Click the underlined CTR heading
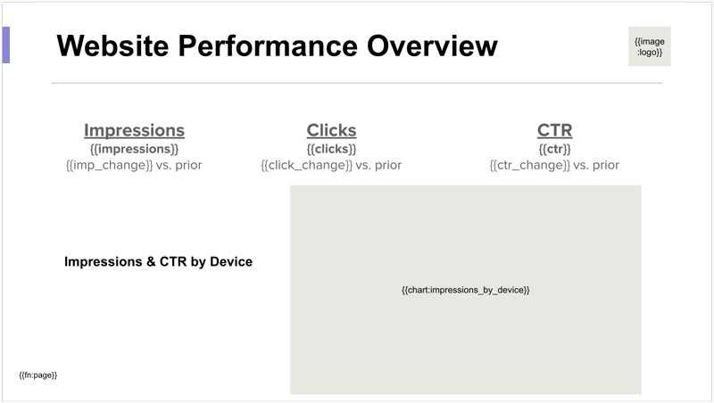Screen dimensions: 714x403 click(554, 130)
